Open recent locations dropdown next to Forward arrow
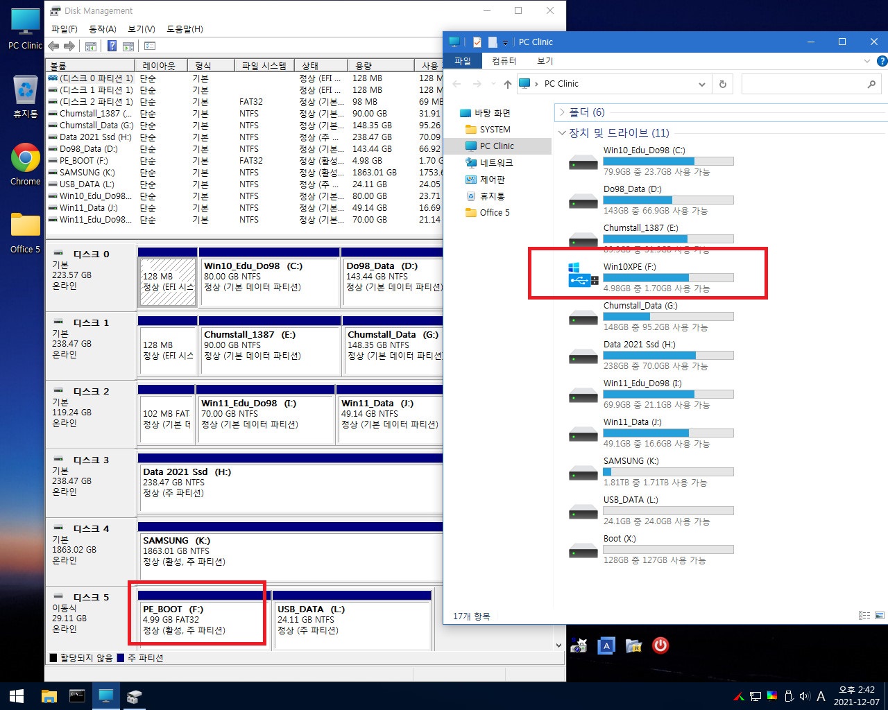Screen dimensions: 888x710 493,84
